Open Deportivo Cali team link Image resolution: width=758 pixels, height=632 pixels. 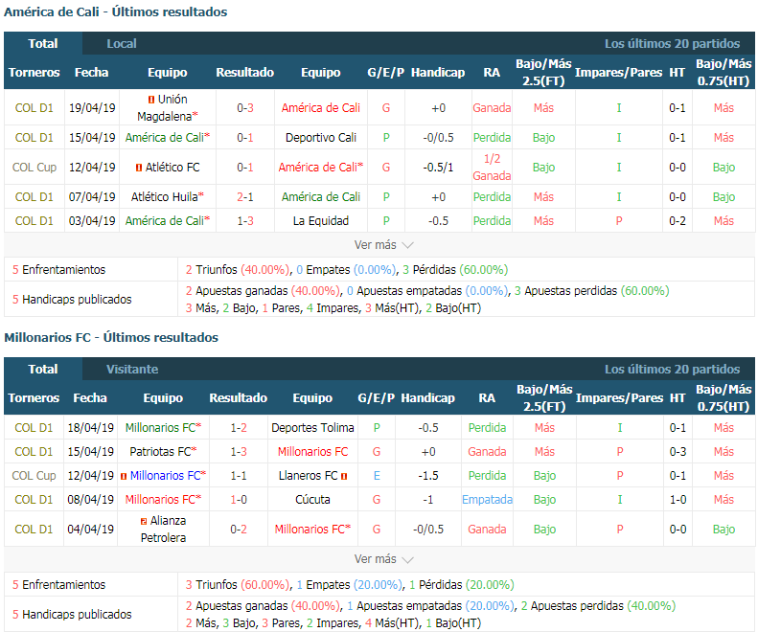[321, 138]
